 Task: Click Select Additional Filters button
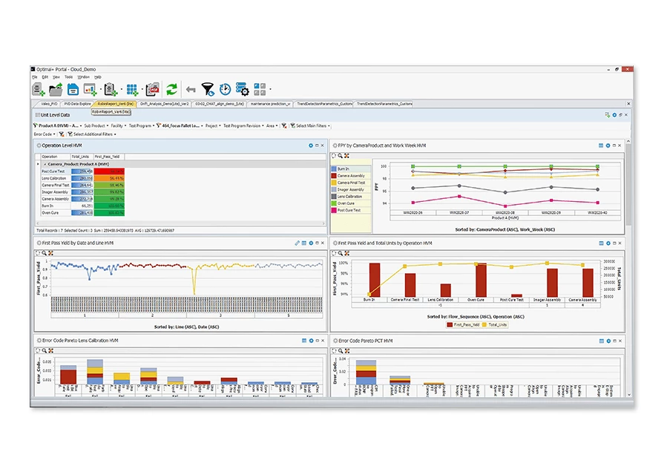pos(92,134)
